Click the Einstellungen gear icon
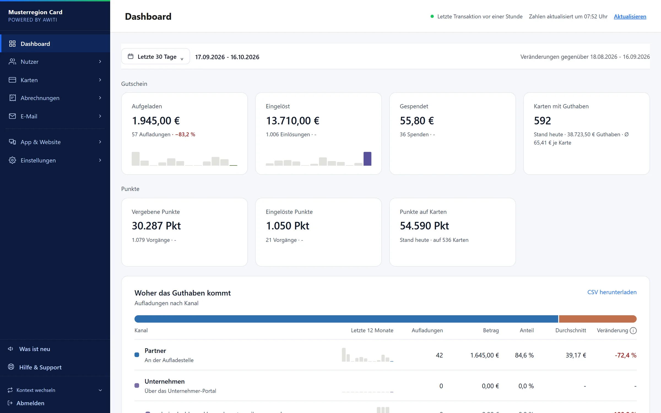Screen dimensions: 661x413 pos(12,160)
